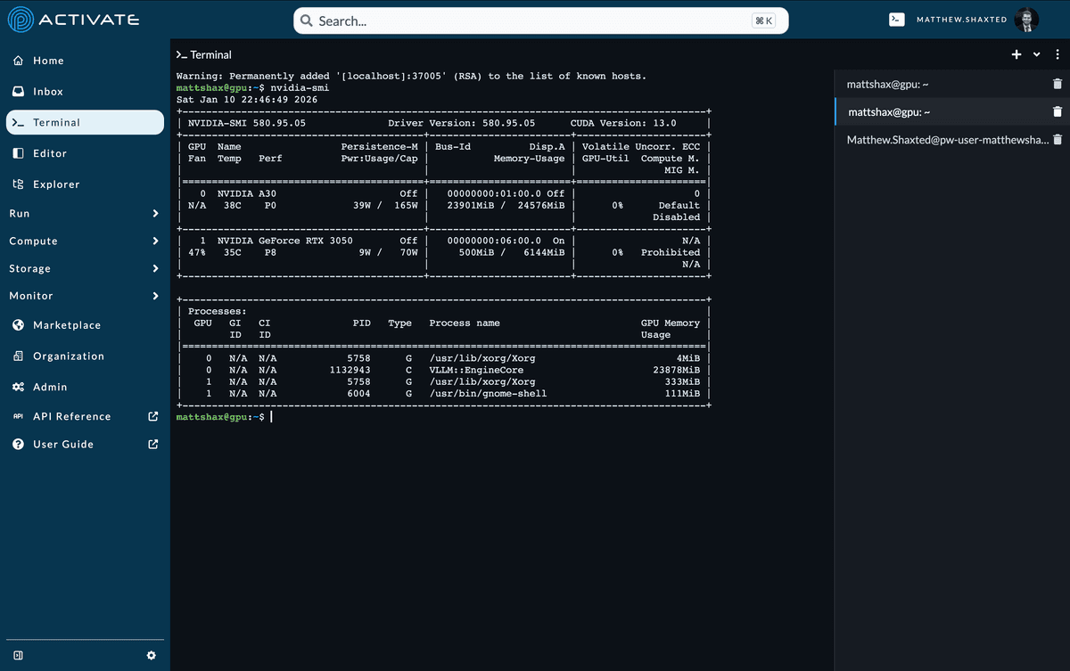The image size is (1070, 671).
Task: Click the collapse sidebar icon at bottom left
Action: (20, 655)
